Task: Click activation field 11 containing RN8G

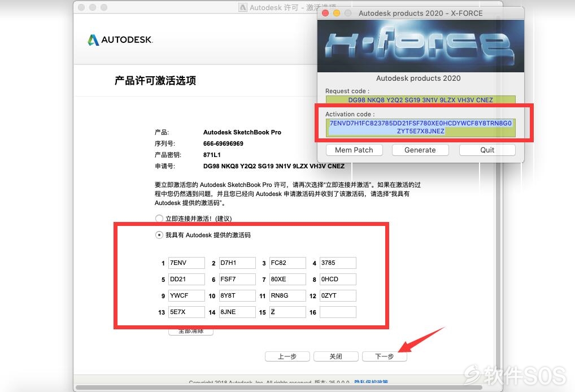Action: pos(287,295)
